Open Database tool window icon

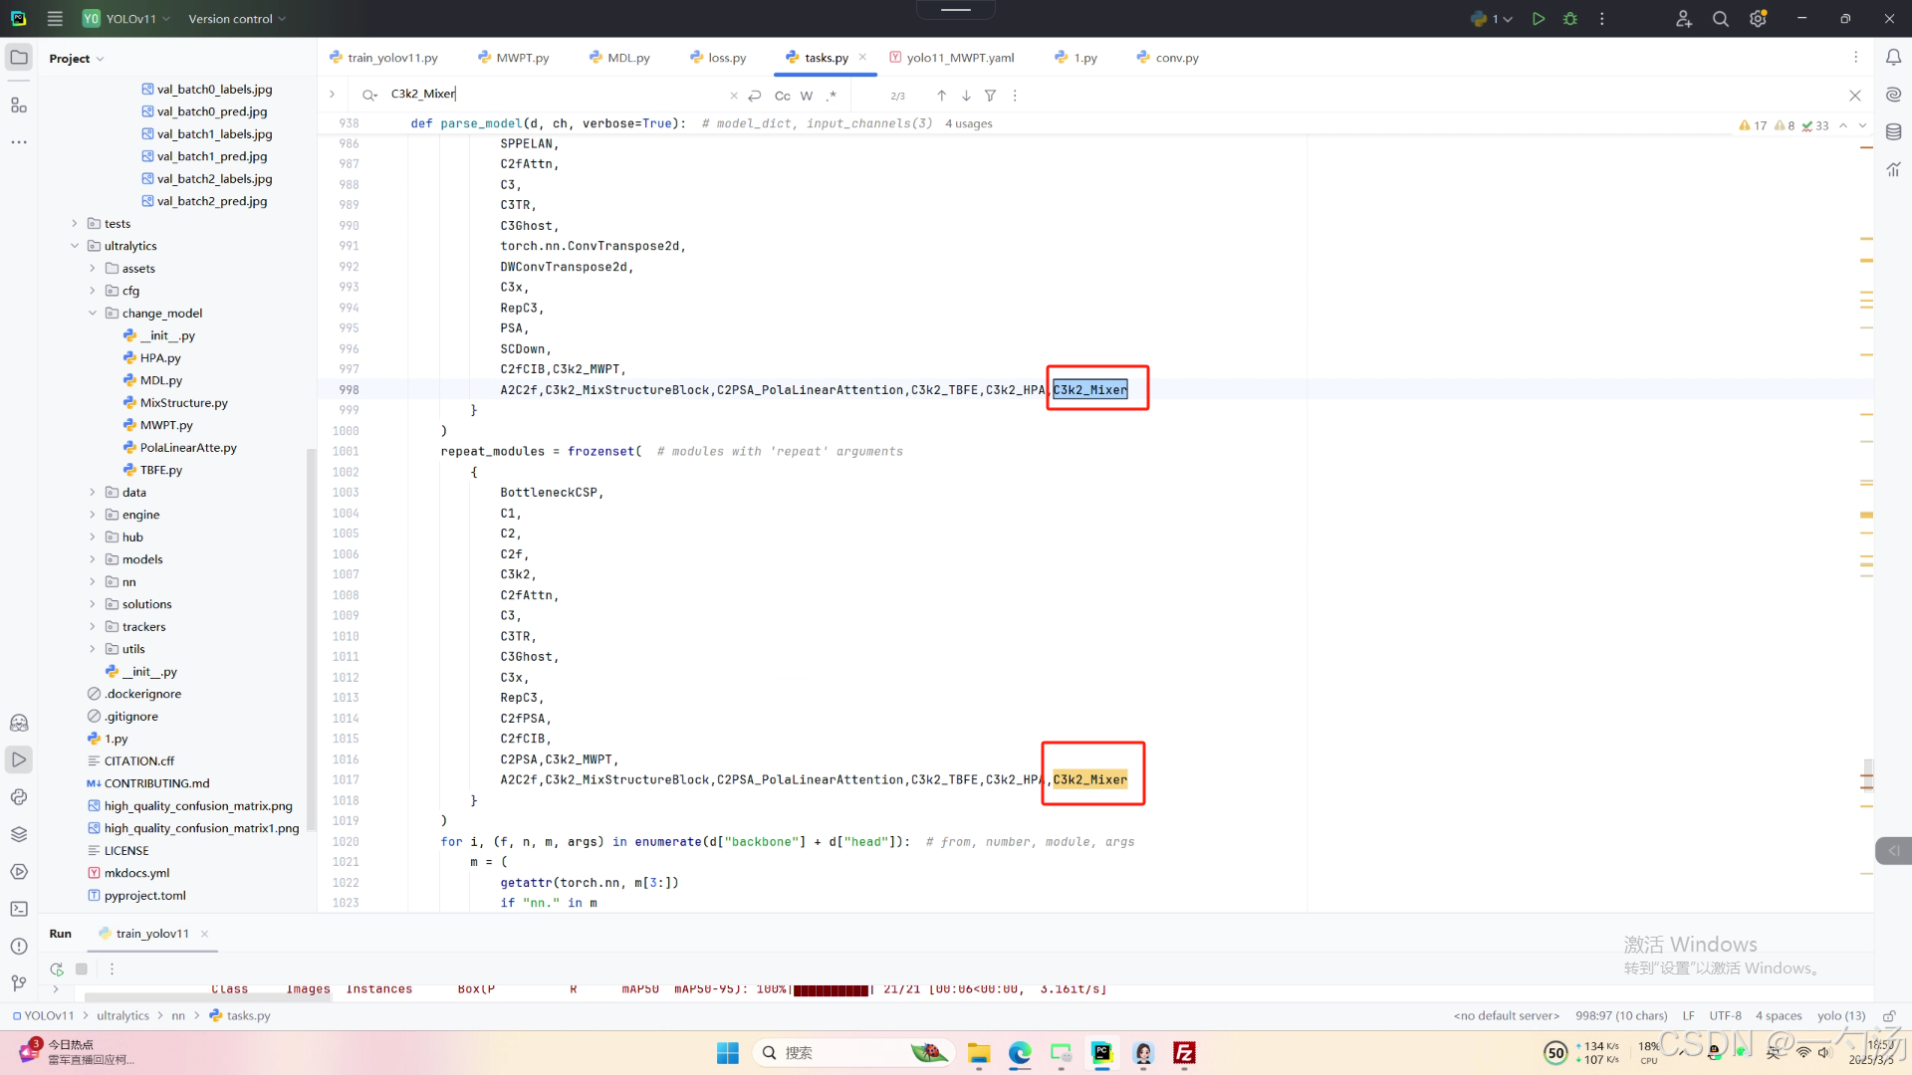coord(1893,131)
